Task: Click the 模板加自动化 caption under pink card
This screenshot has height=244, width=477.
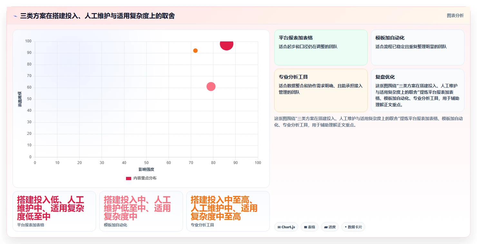Action: pyautogui.click(x=115, y=225)
